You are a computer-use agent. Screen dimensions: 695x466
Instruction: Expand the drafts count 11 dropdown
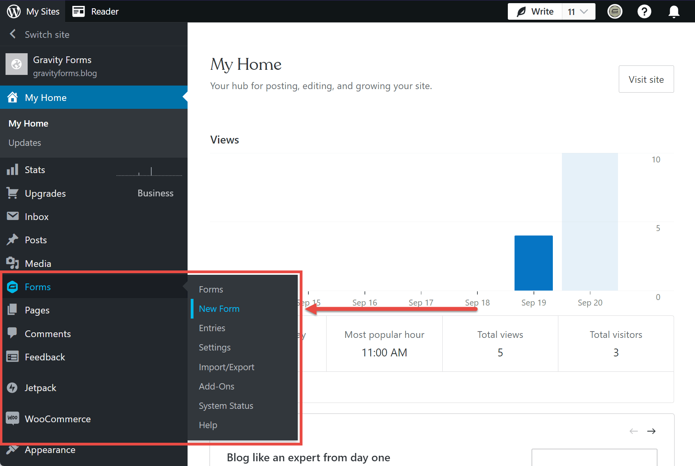[x=579, y=11]
